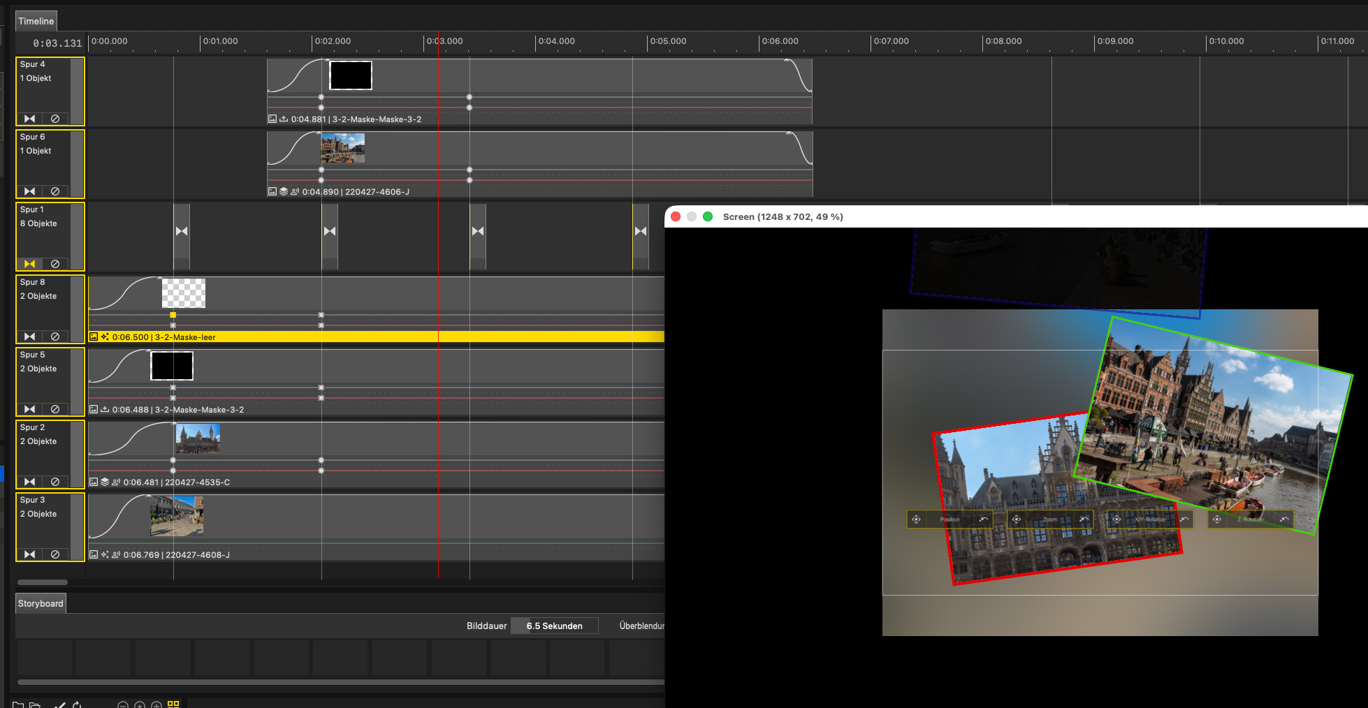Click the Position move icon in preview

point(916,519)
